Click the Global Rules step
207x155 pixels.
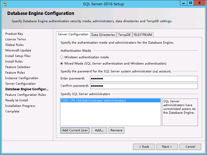coord(14,45)
